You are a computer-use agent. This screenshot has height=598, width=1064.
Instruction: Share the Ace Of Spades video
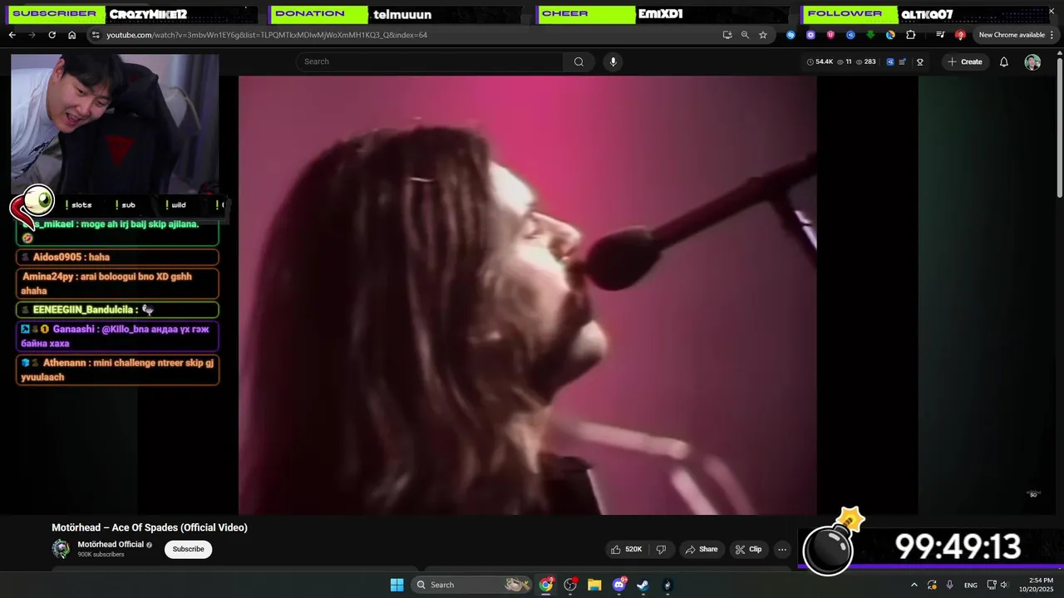[701, 549]
